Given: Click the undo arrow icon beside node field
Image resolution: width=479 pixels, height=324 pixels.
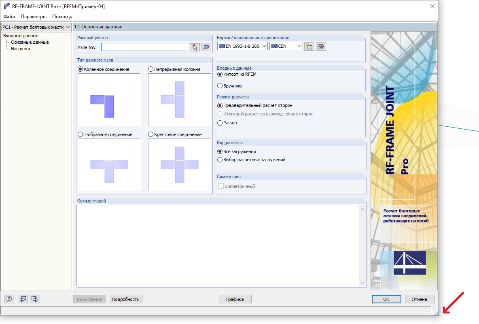Looking at the screenshot, I should click(x=206, y=47).
